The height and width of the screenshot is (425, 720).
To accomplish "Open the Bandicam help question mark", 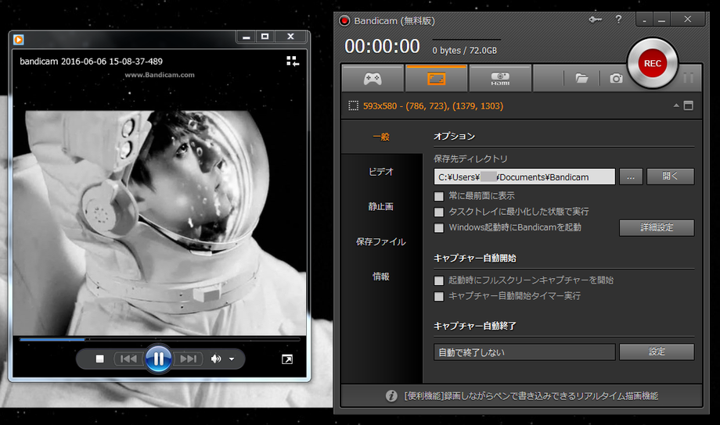I will (x=618, y=20).
